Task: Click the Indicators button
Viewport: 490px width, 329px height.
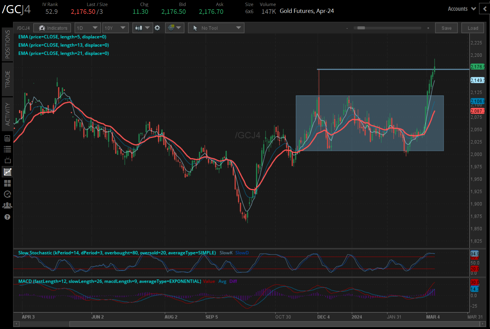Action: (x=52, y=28)
